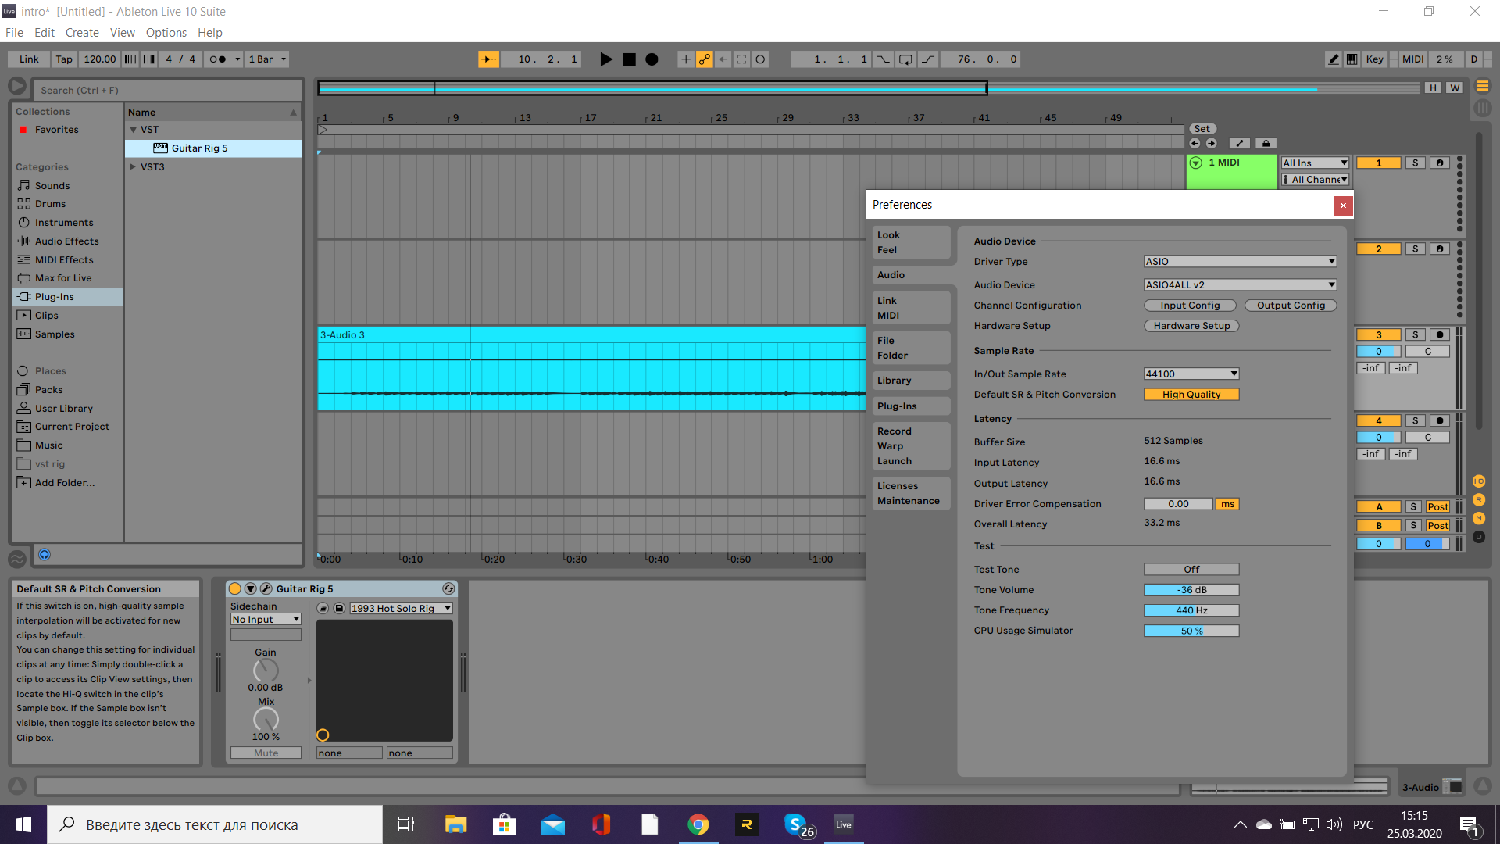Adjust the Tone Volume slider

pyautogui.click(x=1191, y=590)
